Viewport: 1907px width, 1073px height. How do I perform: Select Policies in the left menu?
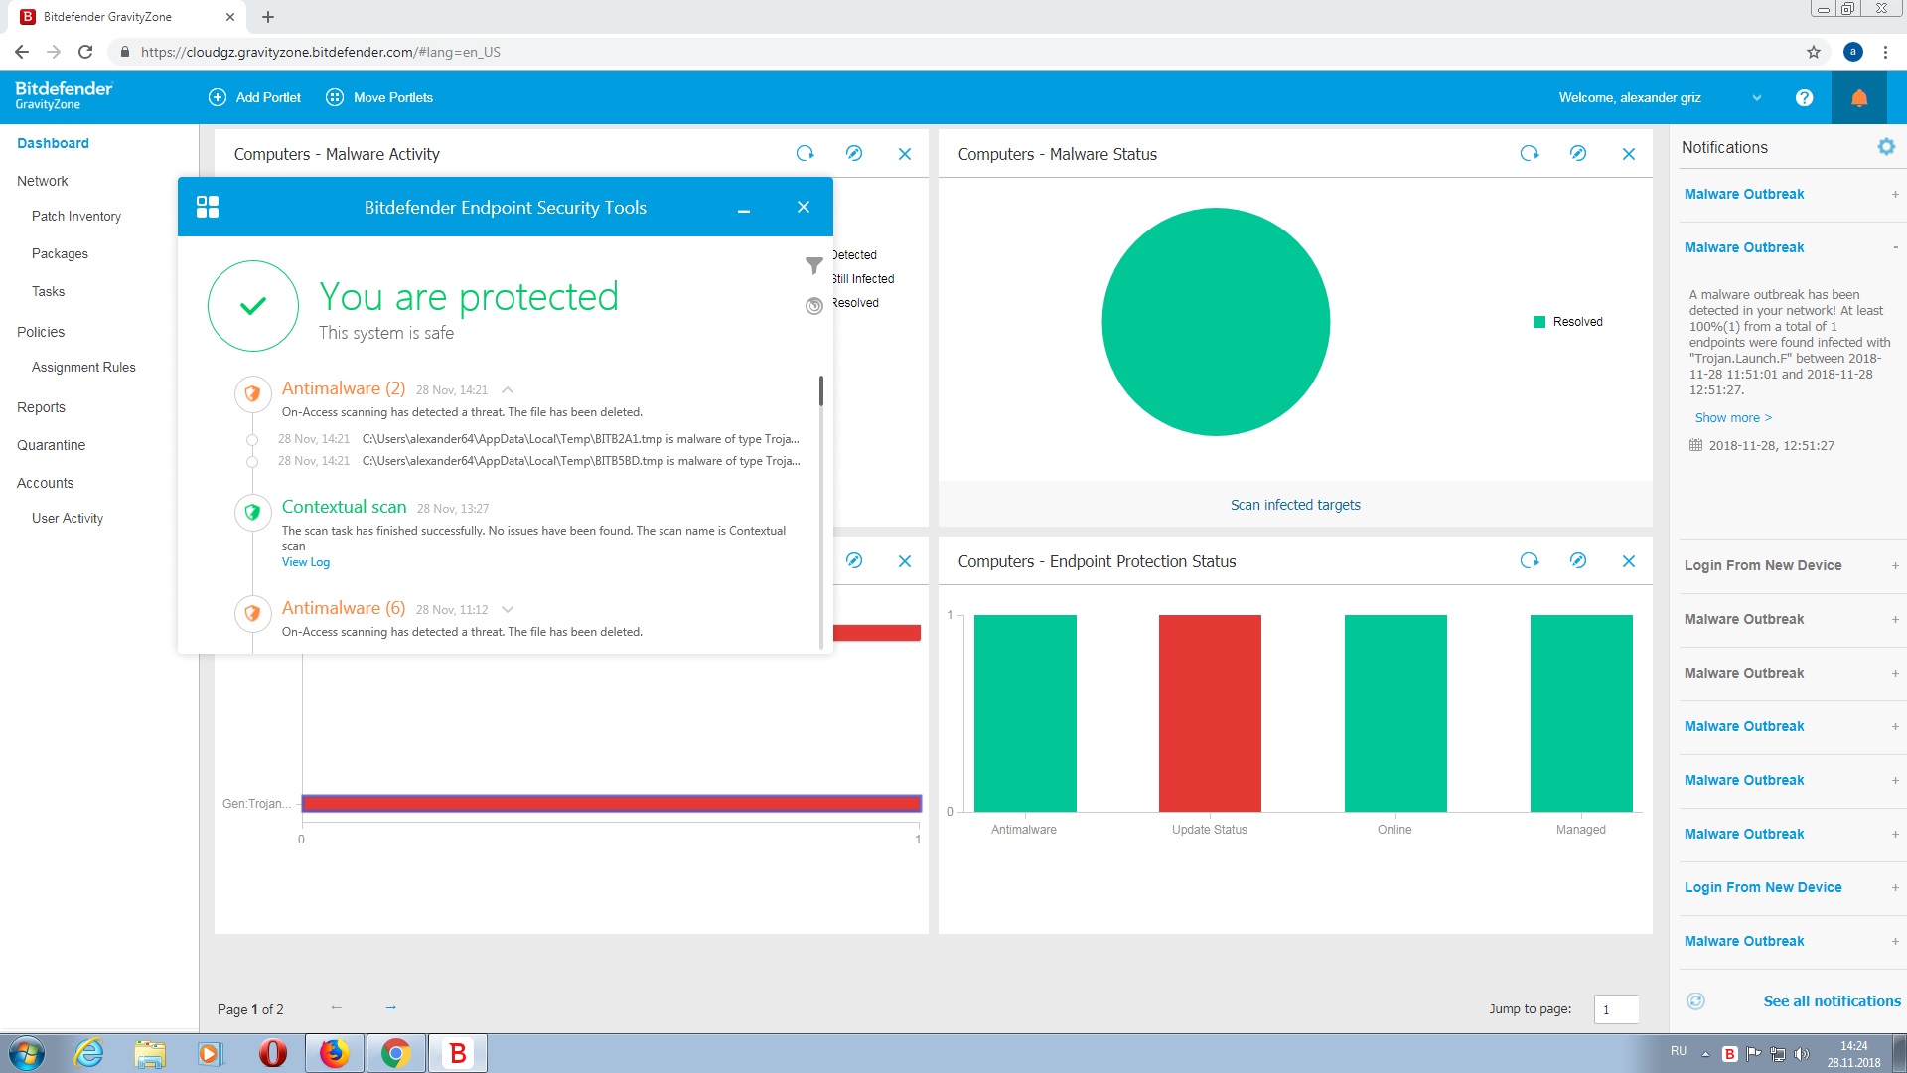(x=41, y=332)
